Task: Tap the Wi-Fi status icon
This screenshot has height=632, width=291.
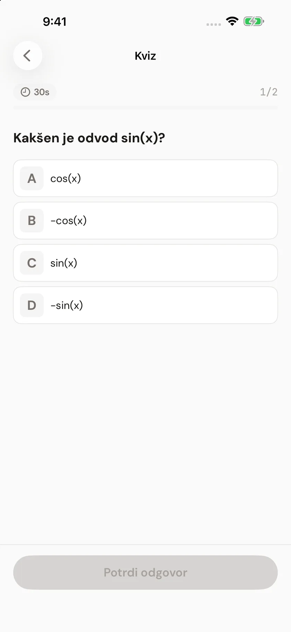Action: pos(232,21)
